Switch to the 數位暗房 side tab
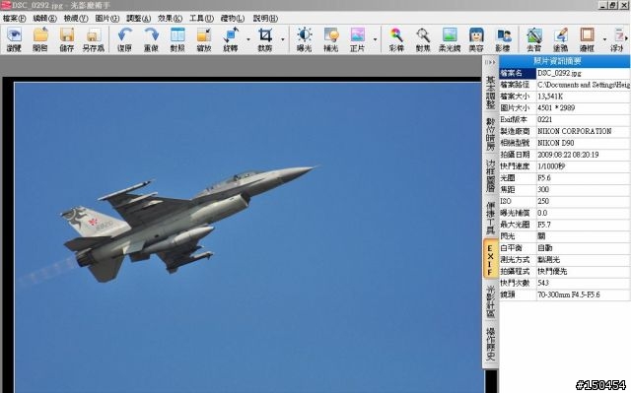Screen dimensions: 631x393 490,135
